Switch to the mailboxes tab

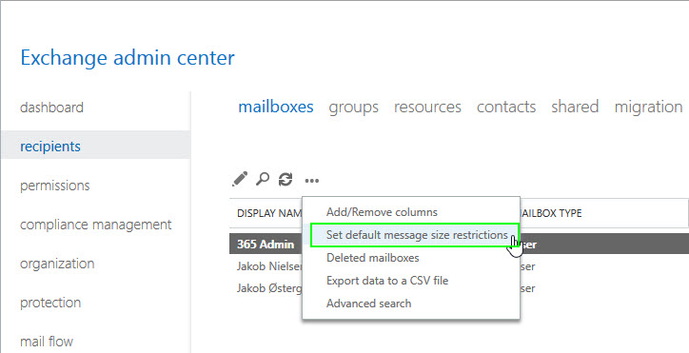276,107
